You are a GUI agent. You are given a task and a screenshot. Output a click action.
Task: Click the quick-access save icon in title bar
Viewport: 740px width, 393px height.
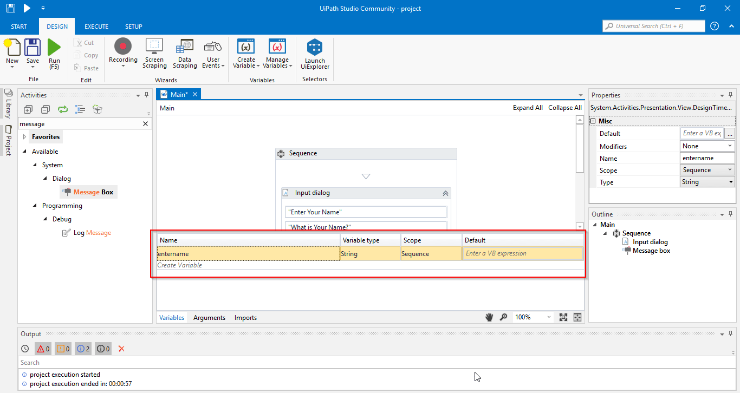pos(11,8)
